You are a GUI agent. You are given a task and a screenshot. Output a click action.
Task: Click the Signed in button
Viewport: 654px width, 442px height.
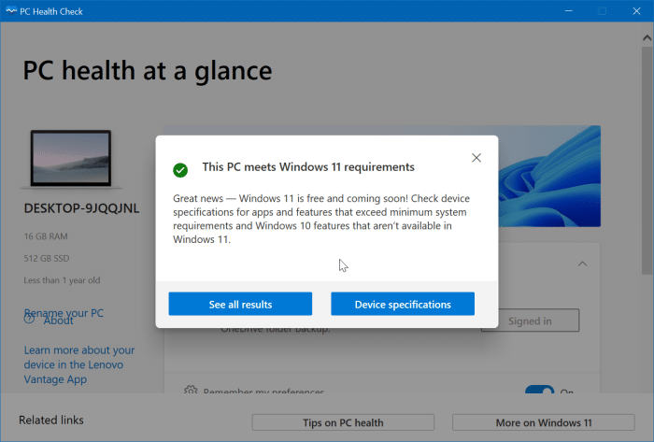530,321
